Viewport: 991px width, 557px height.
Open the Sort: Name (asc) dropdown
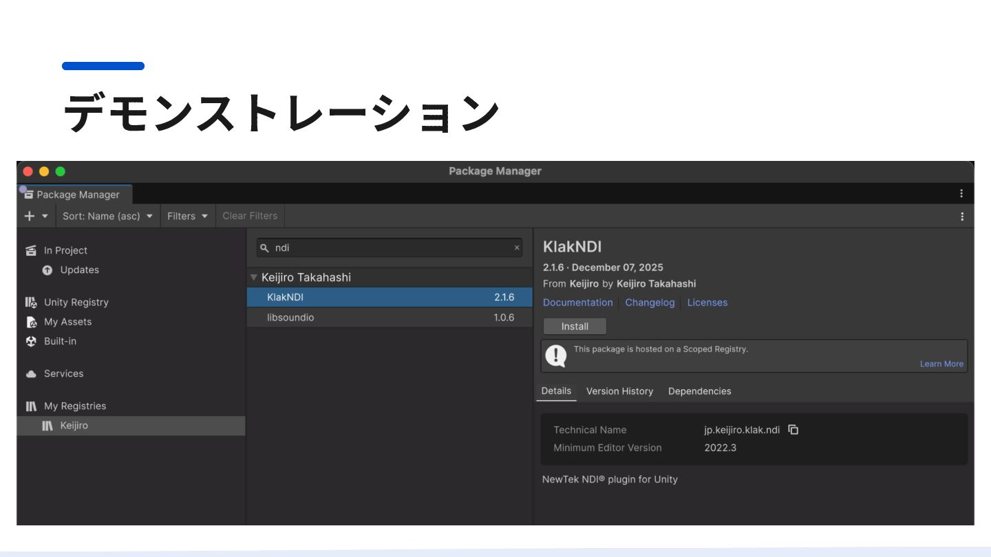[x=108, y=216]
